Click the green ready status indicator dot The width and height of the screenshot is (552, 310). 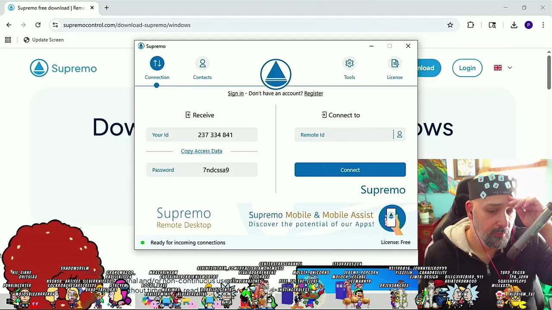[143, 242]
